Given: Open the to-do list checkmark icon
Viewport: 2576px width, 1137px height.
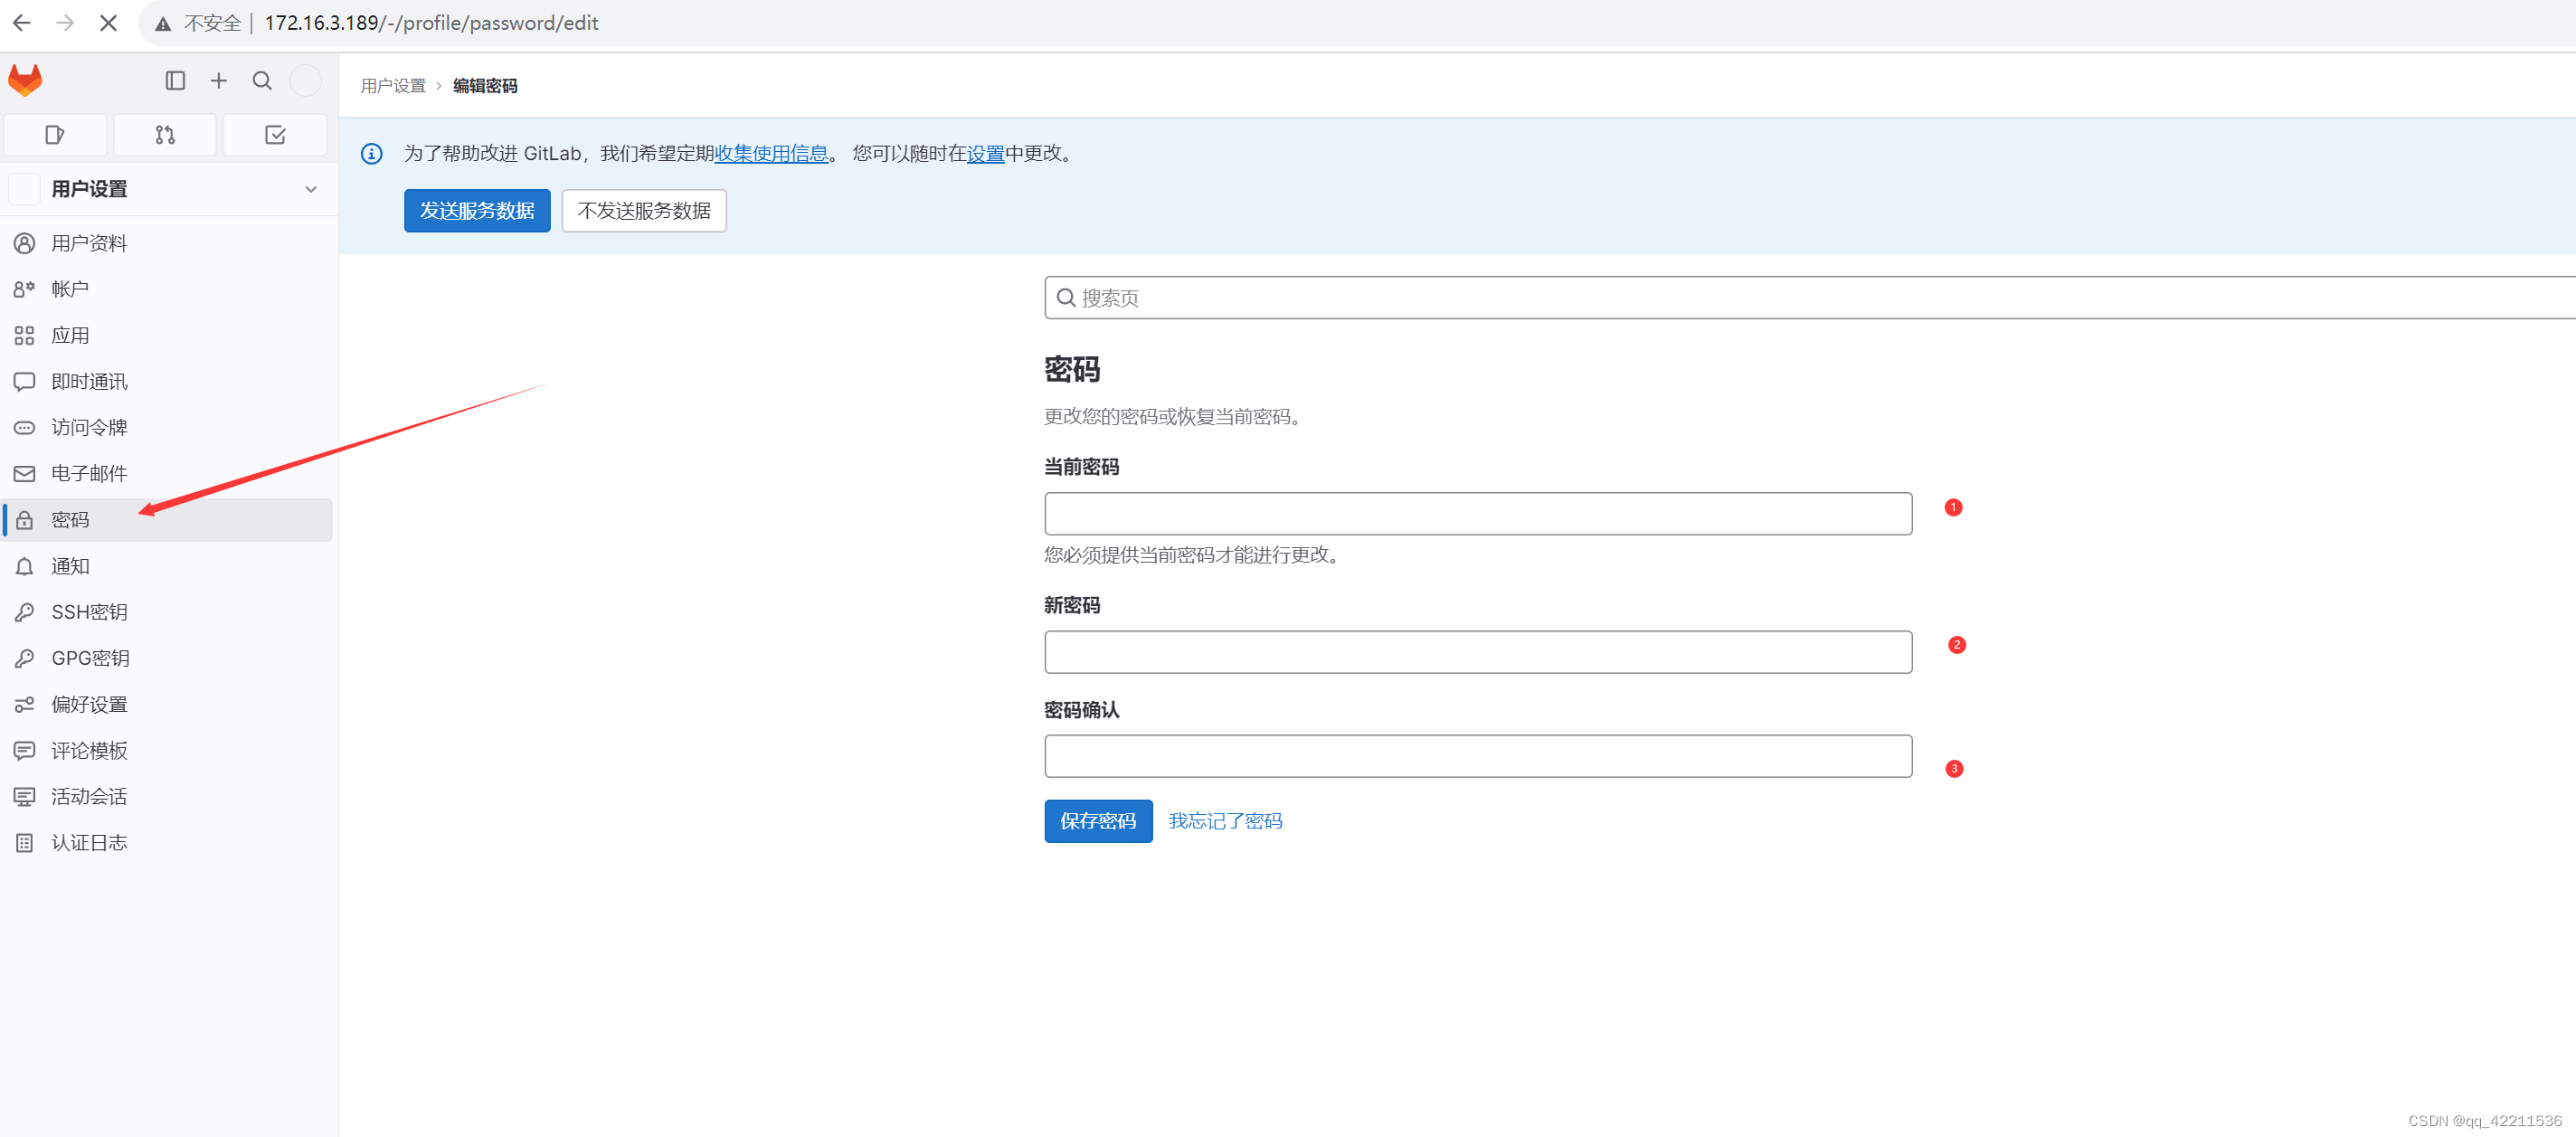Looking at the screenshot, I should 275,134.
